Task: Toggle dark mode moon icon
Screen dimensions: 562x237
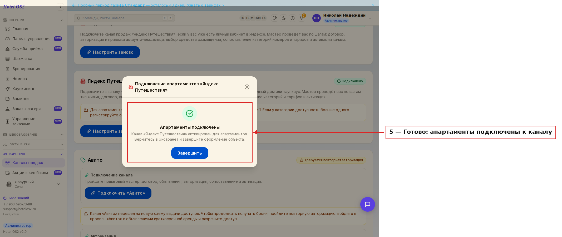Action: pyautogui.click(x=284, y=18)
